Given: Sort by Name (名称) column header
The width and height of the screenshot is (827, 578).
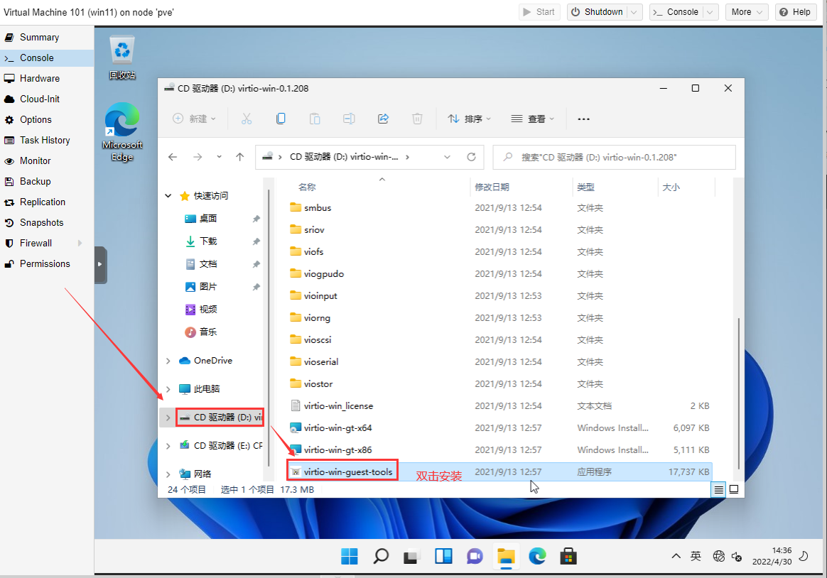Looking at the screenshot, I should [x=307, y=187].
